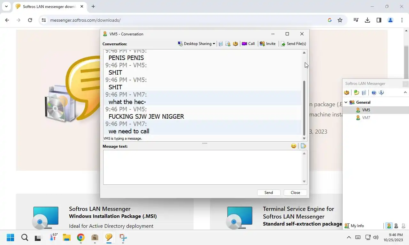Screen dimensions: 409x245
Task: Click the message box scrollbar down arrow
Action: [x=304, y=182]
